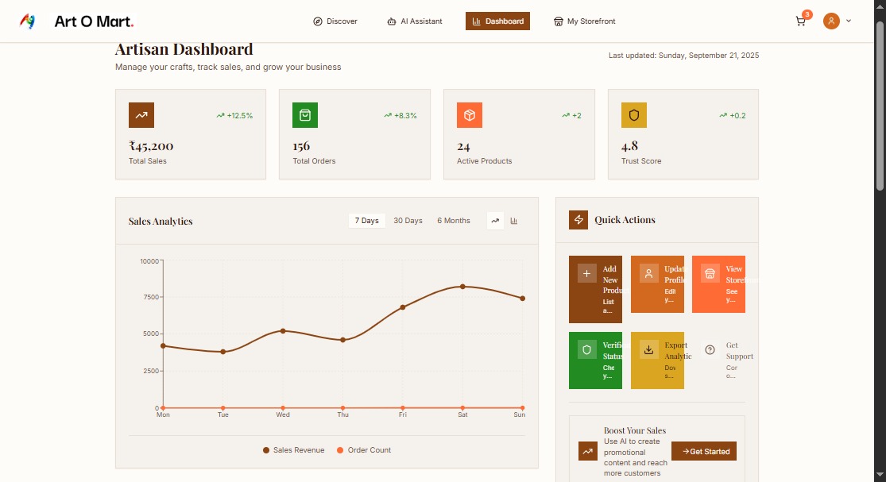Open the user avatar profile icon
This screenshot has width=886, height=482.
click(831, 21)
